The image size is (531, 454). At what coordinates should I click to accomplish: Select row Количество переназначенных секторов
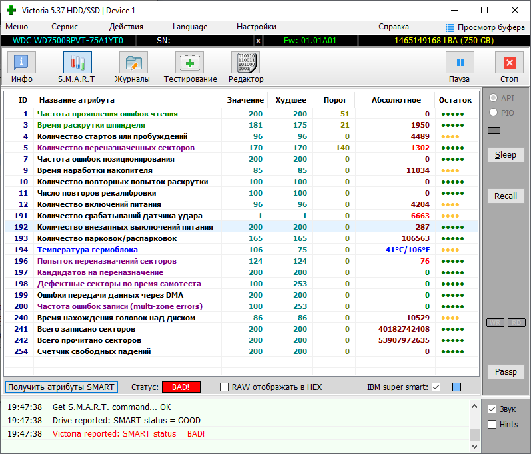[241, 148]
